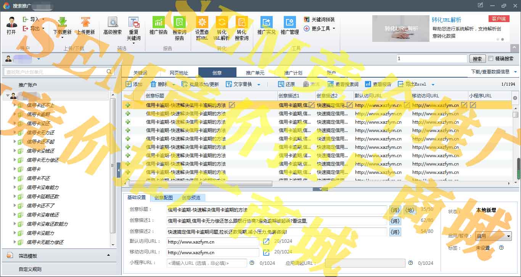The width and height of the screenshot is (521, 277).
Task: Click the 搜索词报告 icon
Action: 179,22
